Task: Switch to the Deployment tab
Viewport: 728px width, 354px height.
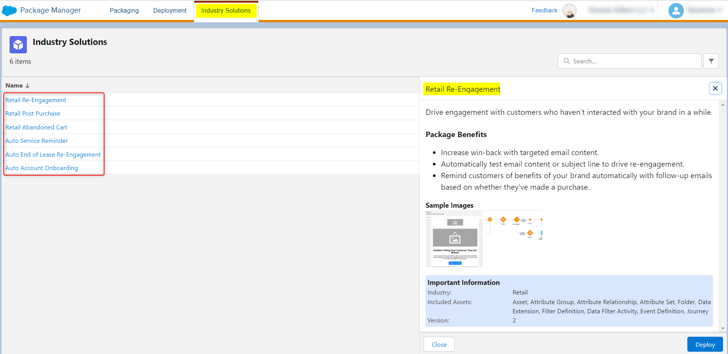Action: pyautogui.click(x=170, y=11)
